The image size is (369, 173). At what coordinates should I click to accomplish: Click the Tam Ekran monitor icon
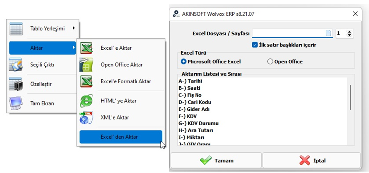point(15,103)
